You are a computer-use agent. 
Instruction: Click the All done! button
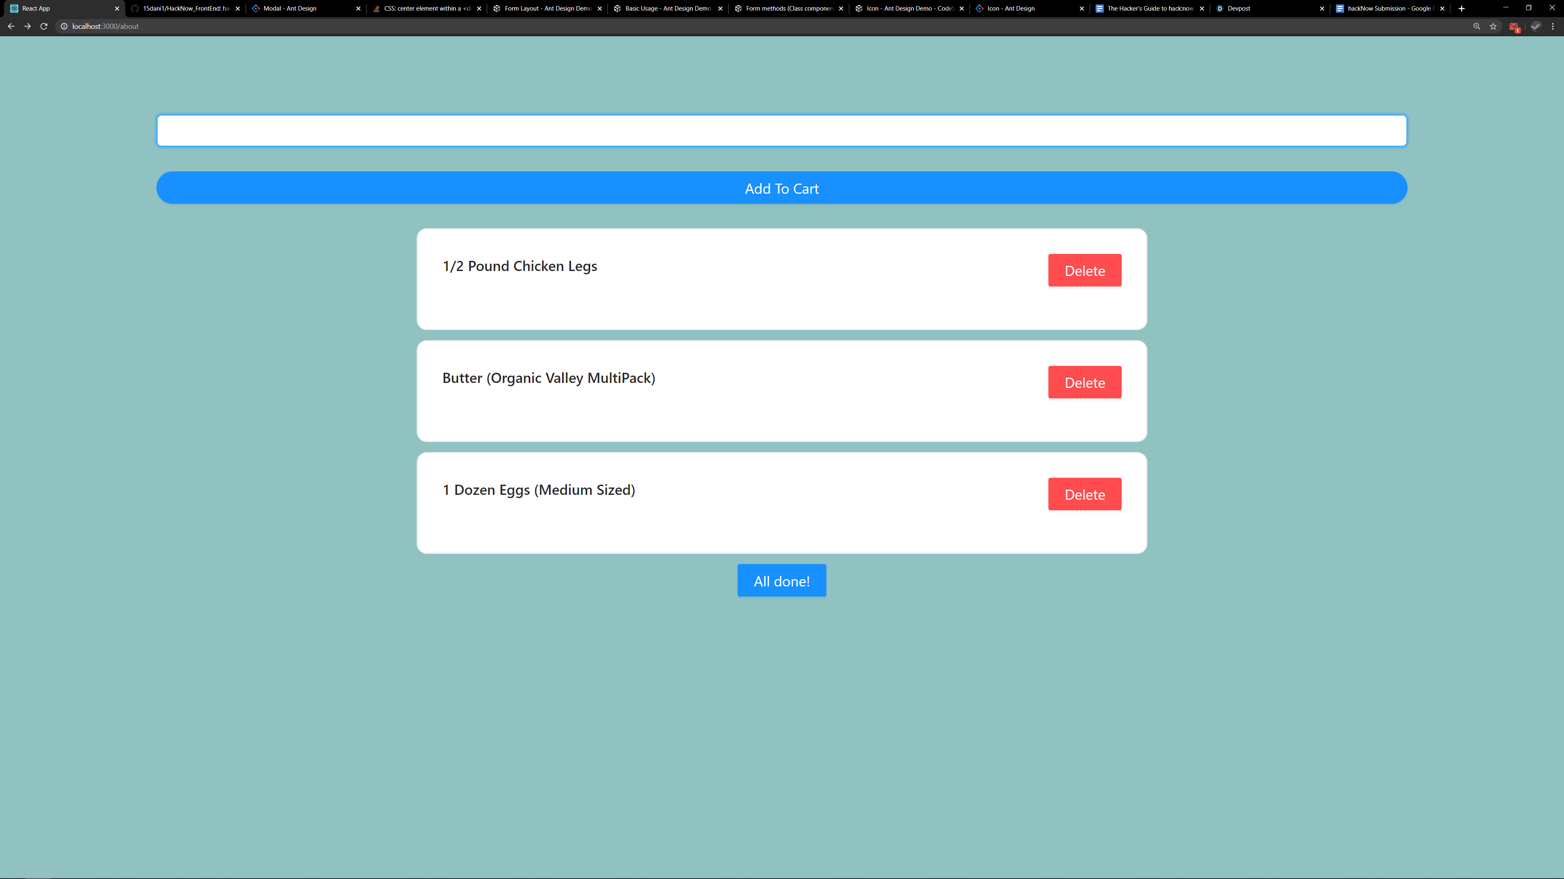click(x=782, y=581)
